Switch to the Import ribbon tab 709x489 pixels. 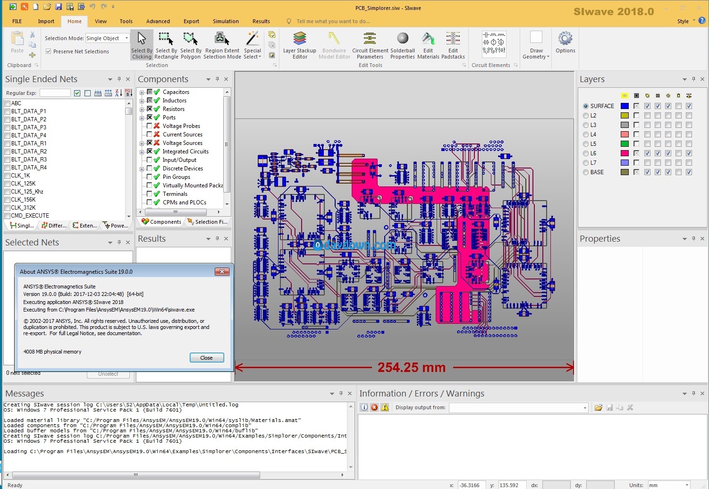tap(46, 21)
